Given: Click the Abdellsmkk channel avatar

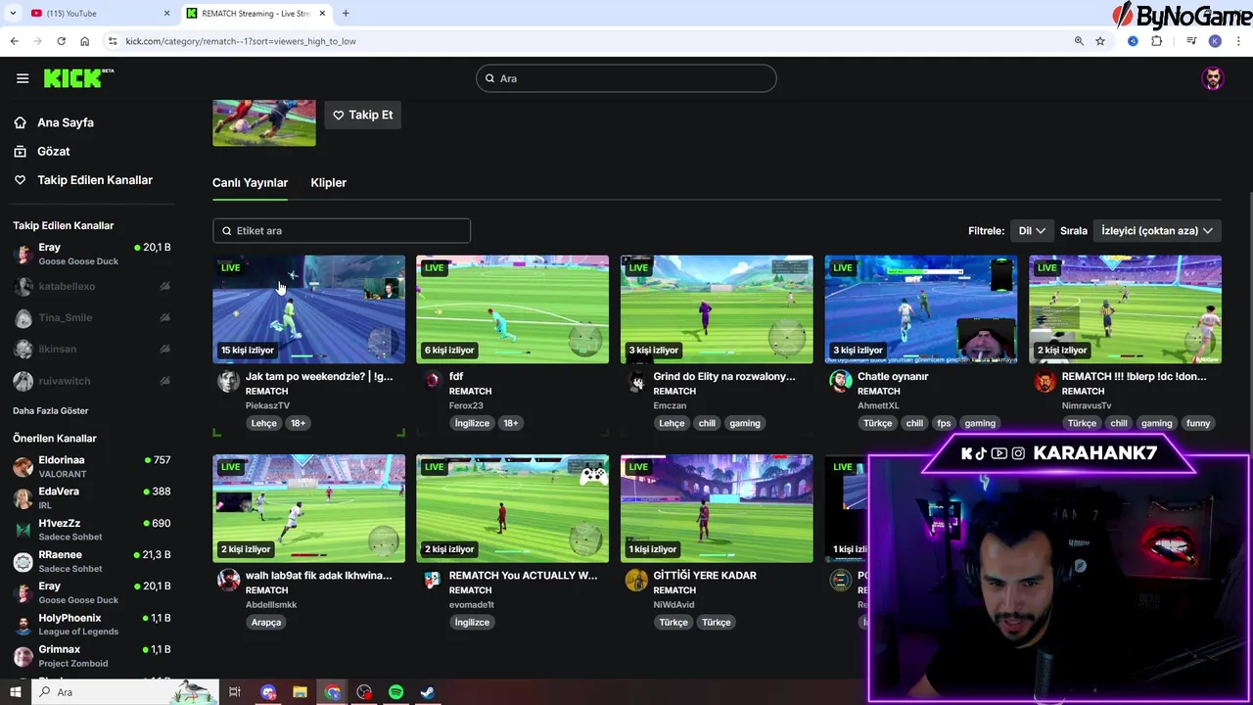Looking at the screenshot, I should pos(228,580).
